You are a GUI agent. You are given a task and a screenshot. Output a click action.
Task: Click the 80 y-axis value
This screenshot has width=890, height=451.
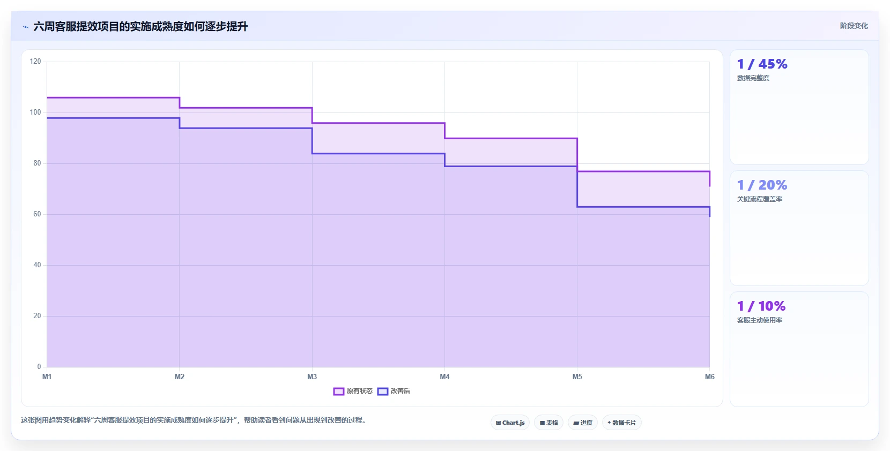(x=37, y=163)
